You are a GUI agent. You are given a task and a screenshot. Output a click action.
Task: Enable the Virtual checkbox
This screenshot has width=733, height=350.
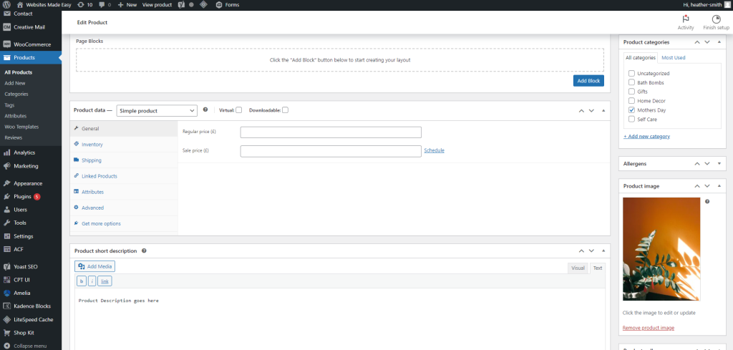[239, 110]
